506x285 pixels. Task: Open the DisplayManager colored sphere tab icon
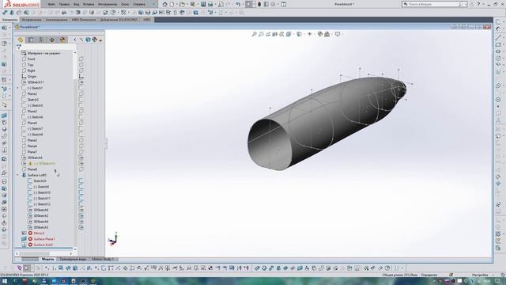click(x=62, y=40)
